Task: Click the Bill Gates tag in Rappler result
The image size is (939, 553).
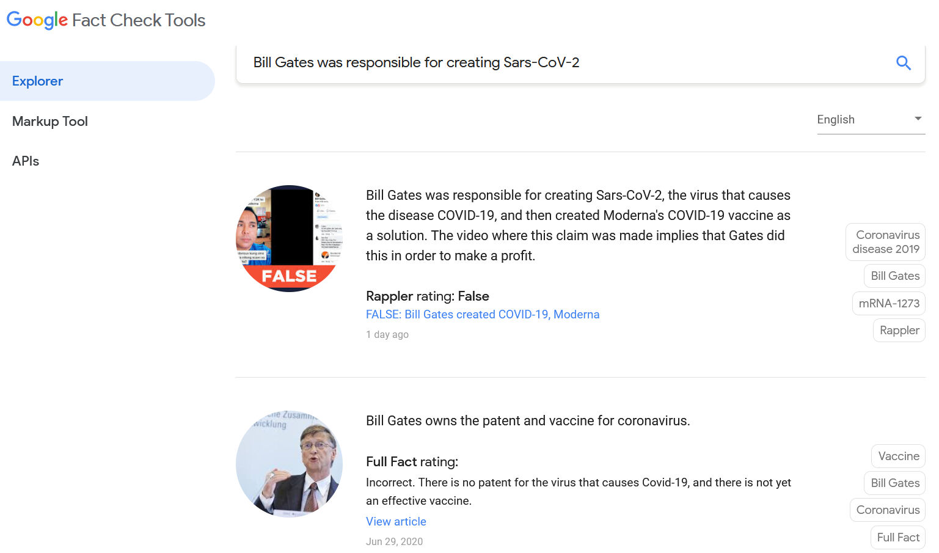Action: pos(894,276)
